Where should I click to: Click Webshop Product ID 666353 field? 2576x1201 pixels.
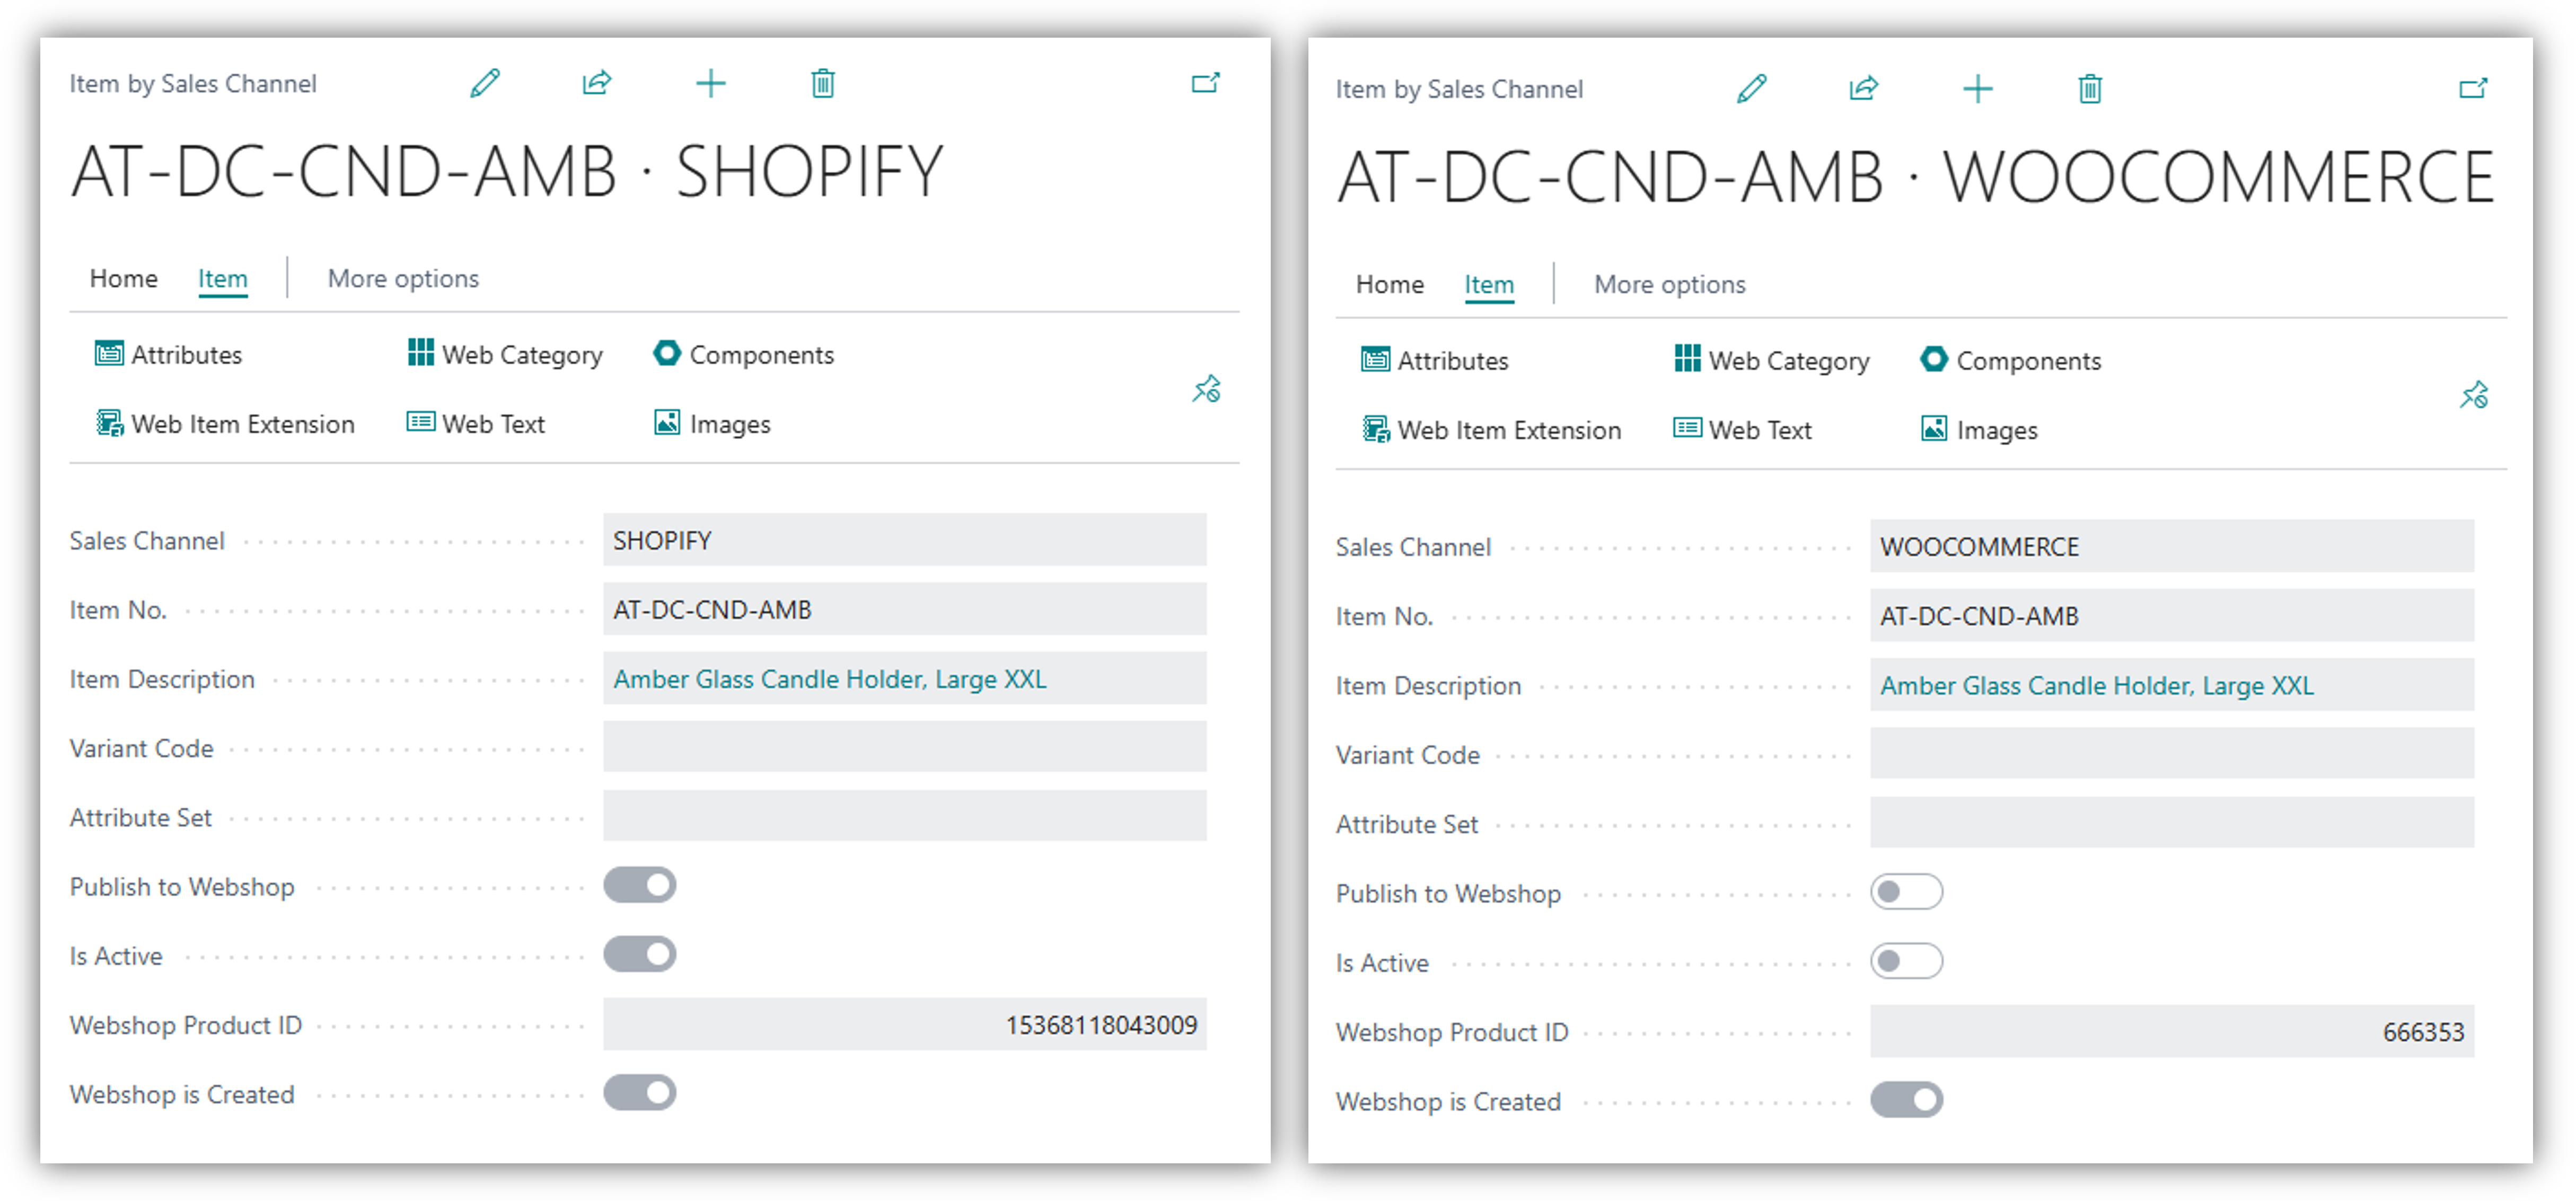coord(2172,1031)
